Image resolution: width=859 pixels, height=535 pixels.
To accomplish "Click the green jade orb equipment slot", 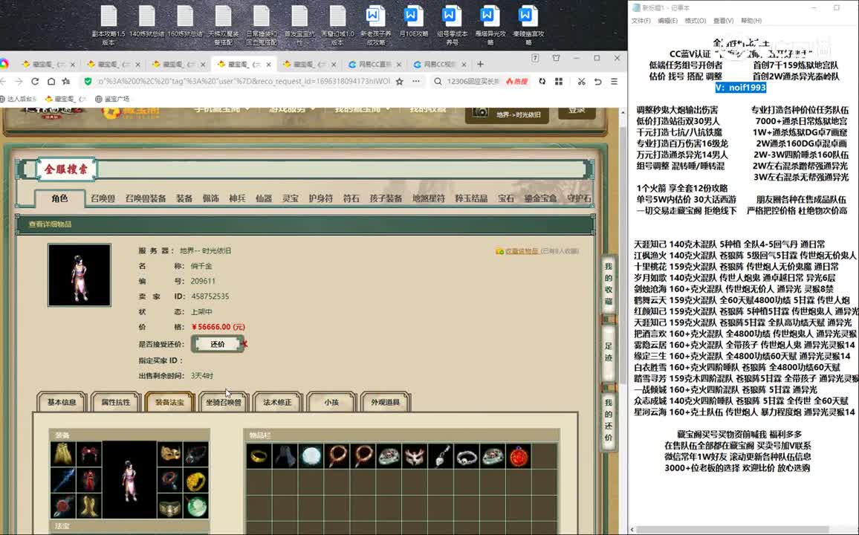I will 196,506.
